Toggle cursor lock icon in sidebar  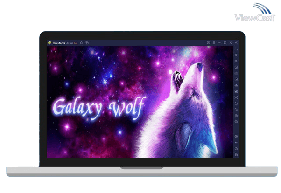tap(236, 67)
